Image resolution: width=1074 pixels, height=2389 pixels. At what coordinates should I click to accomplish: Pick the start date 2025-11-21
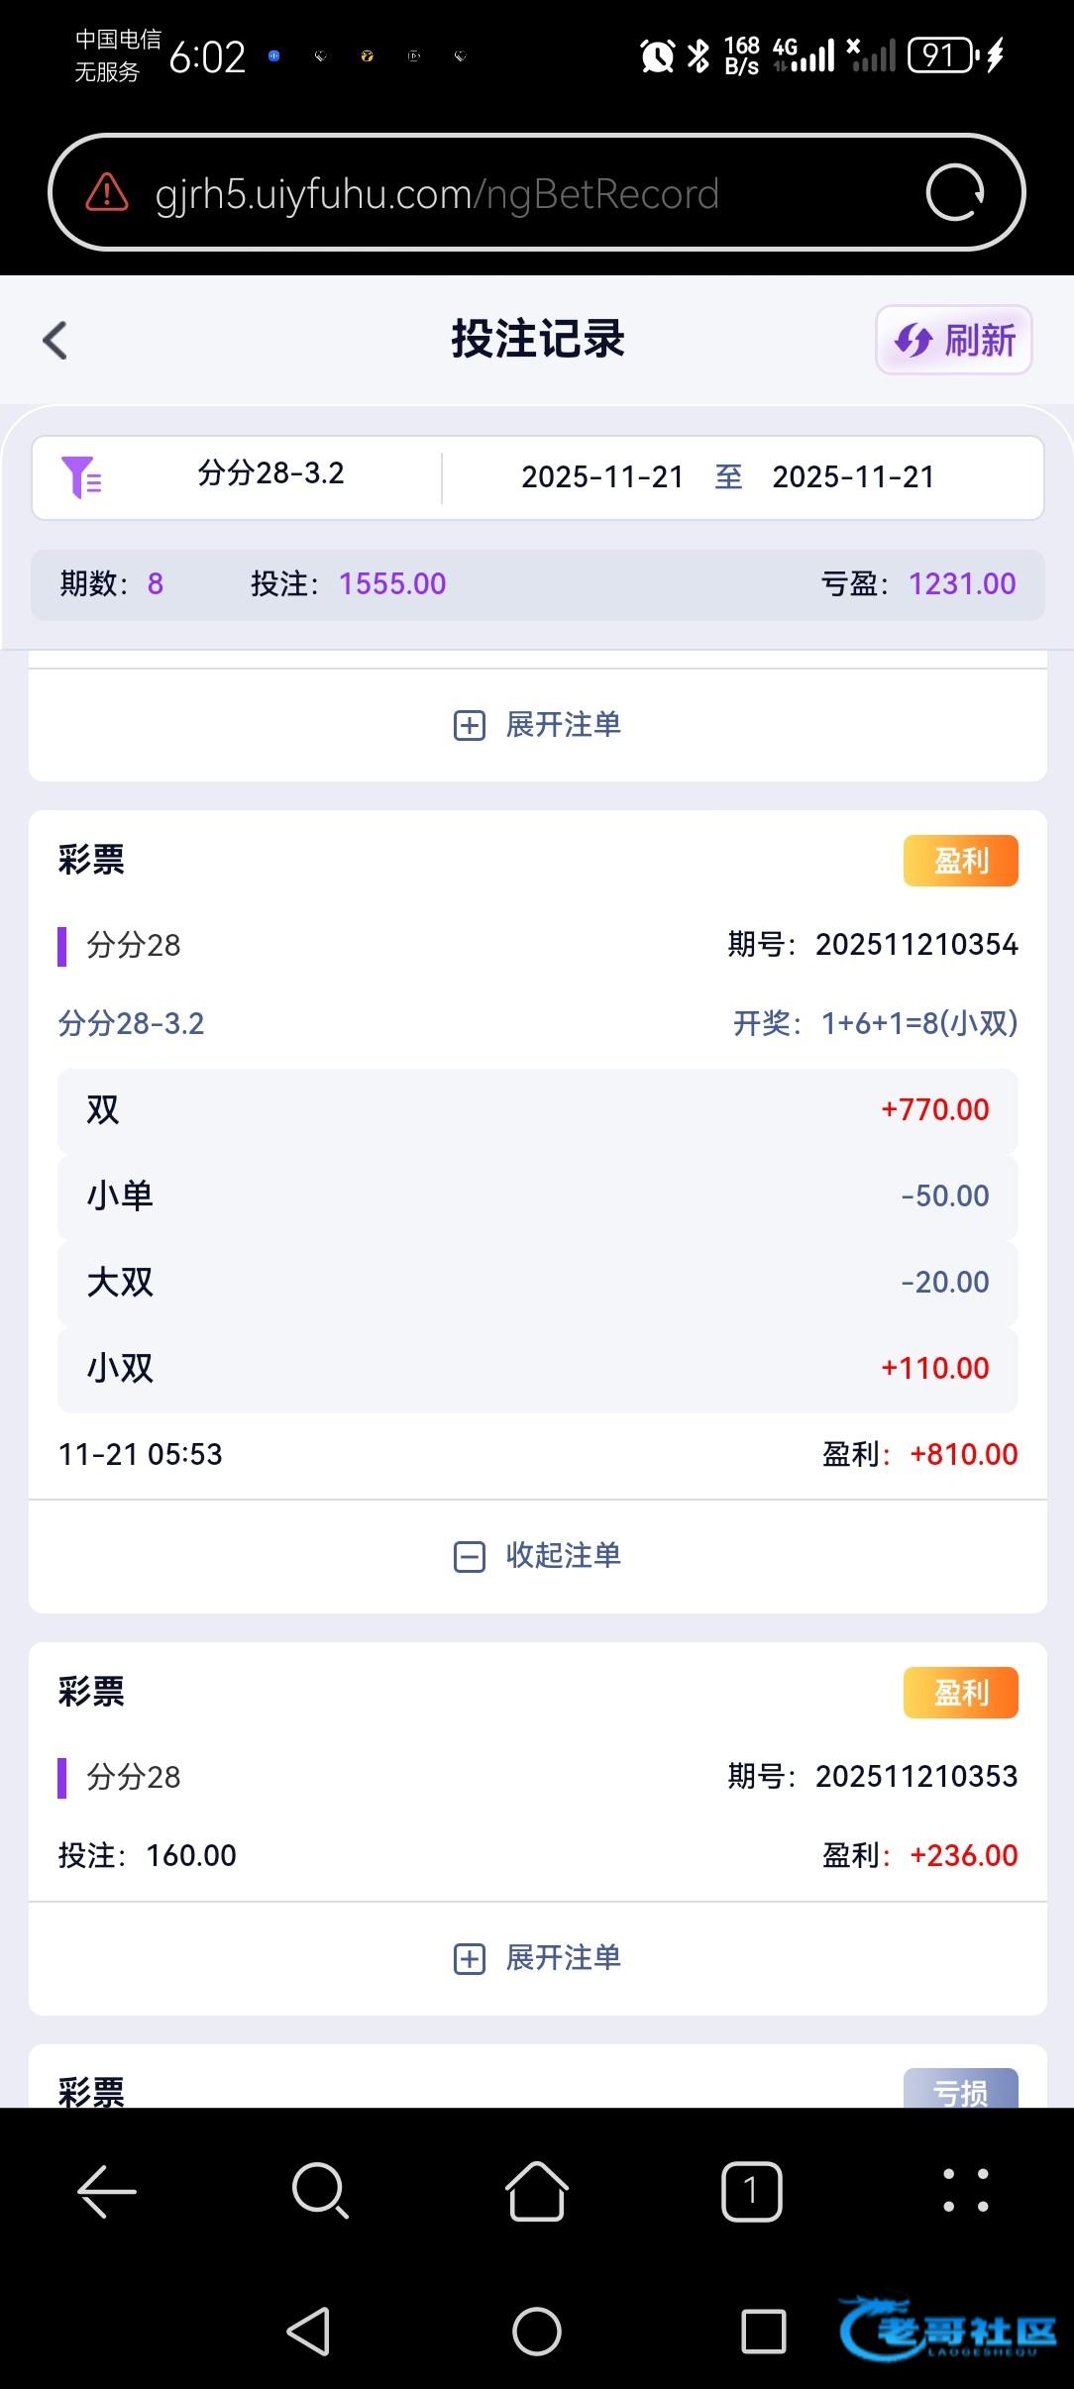click(602, 477)
